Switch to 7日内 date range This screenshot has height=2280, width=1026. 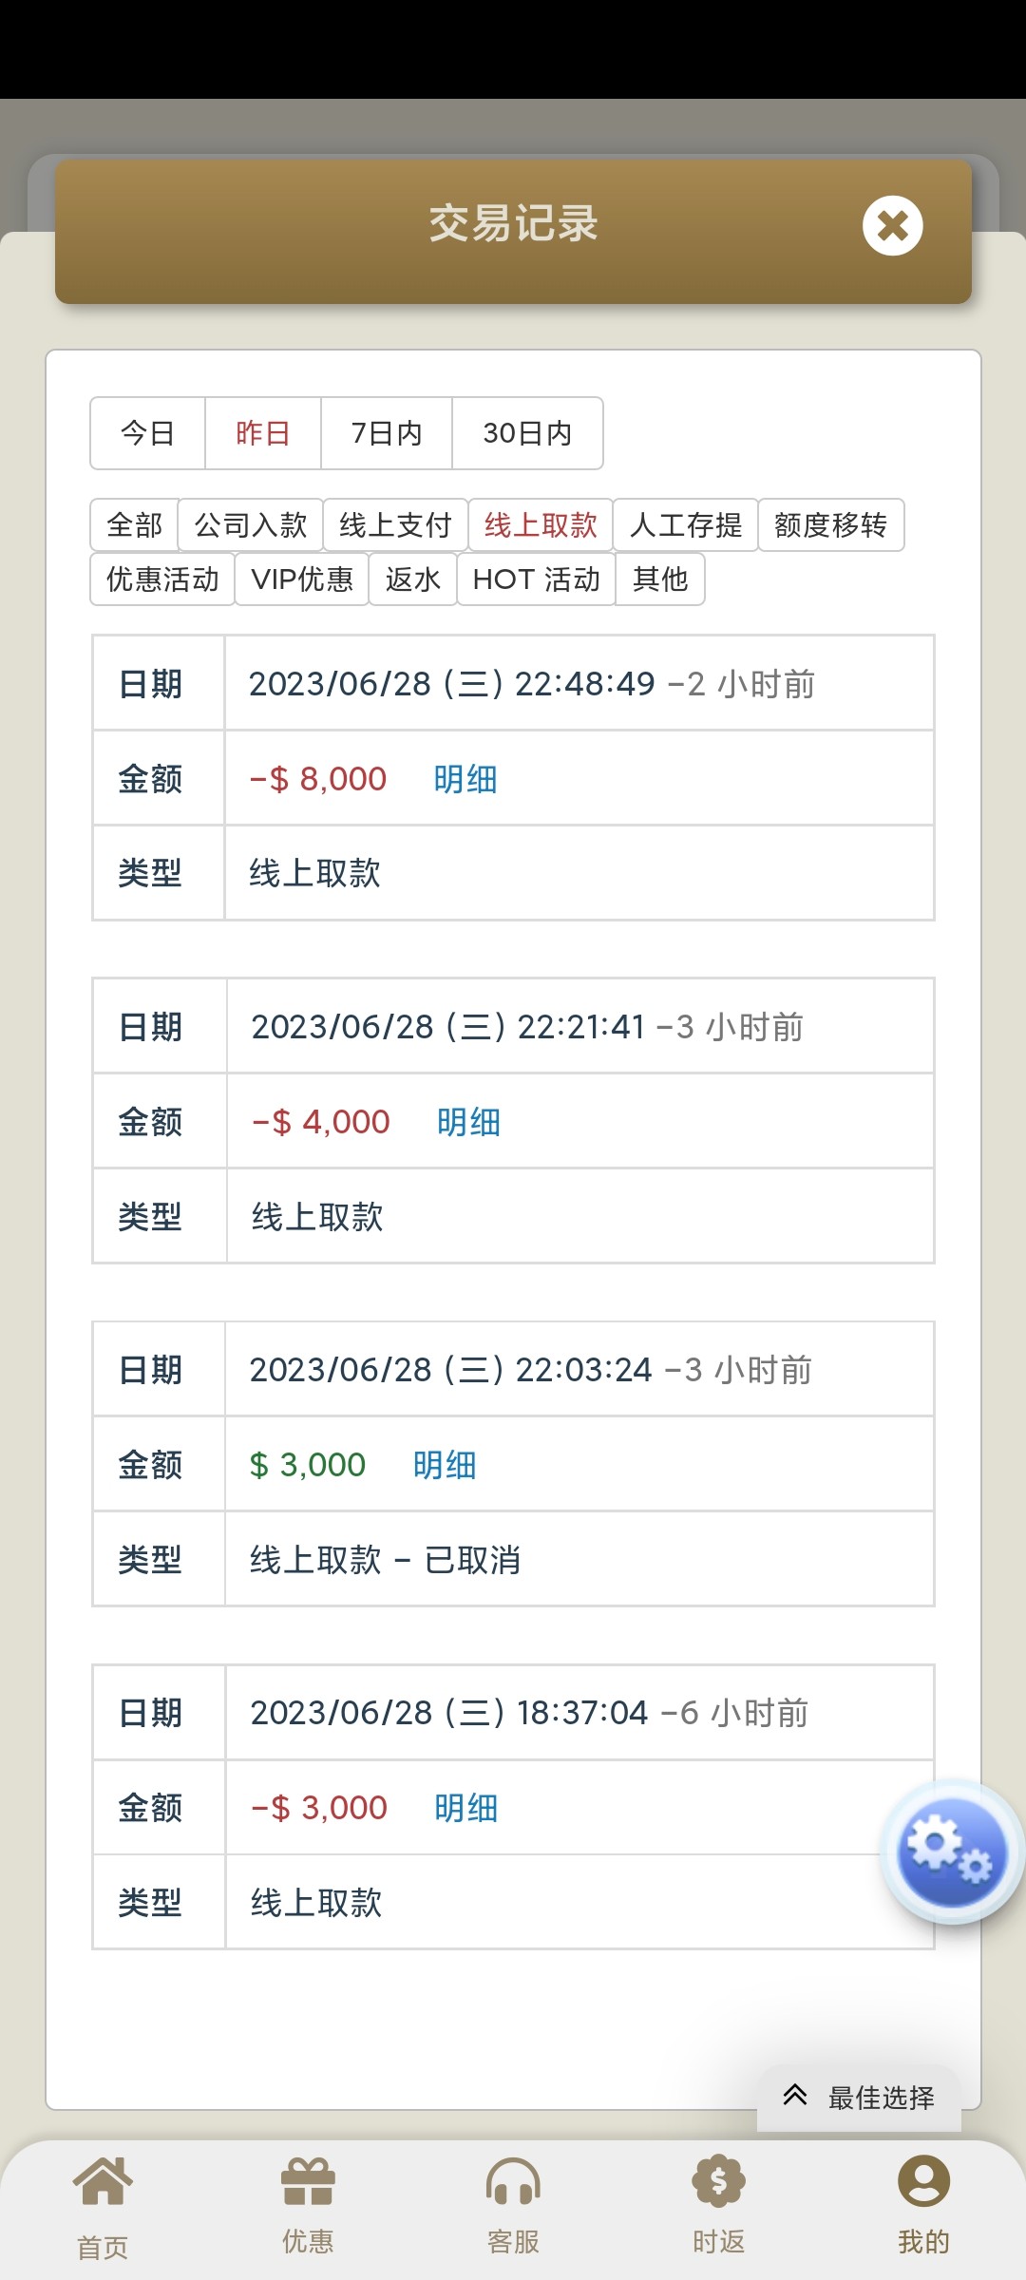tap(387, 433)
